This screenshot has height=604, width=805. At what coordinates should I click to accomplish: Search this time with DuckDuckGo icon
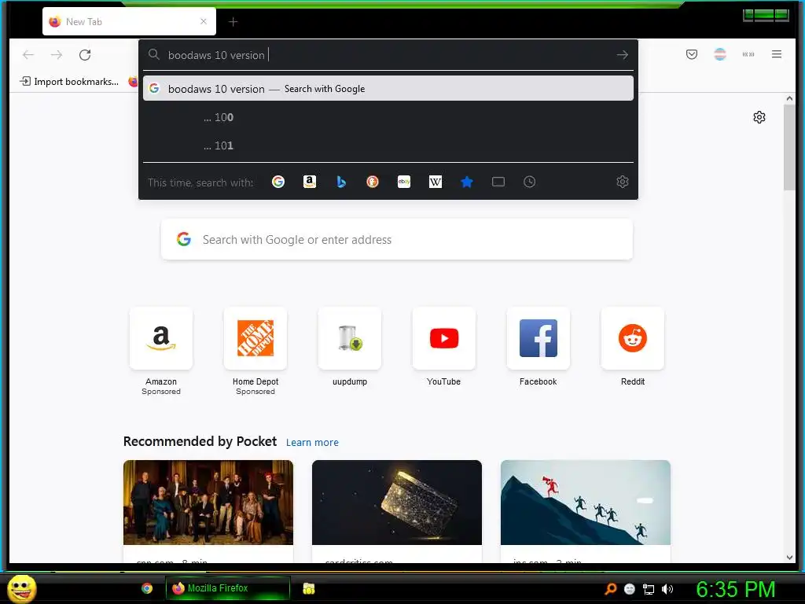pos(372,182)
